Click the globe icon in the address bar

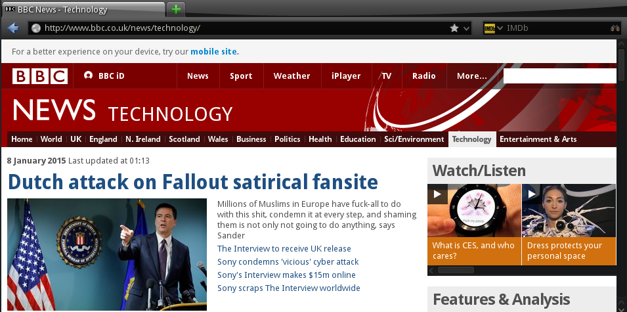pos(36,28)
